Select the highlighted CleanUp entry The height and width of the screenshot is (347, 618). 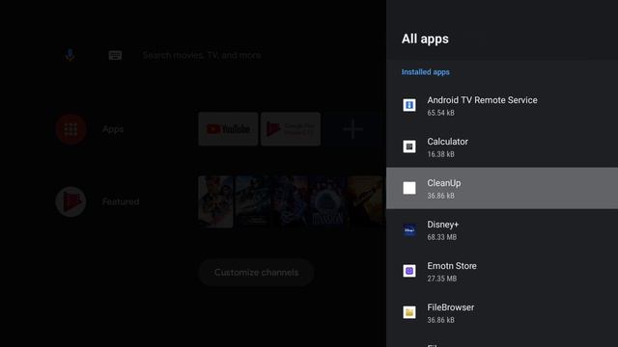tap(502, 188)
